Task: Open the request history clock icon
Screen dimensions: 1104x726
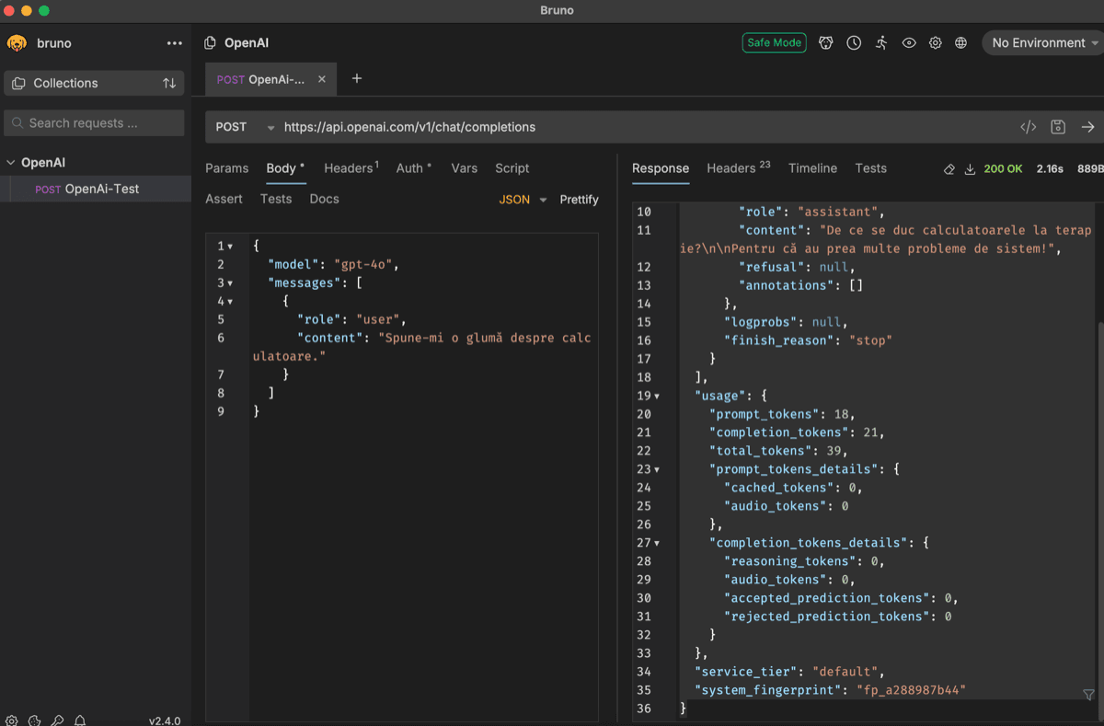Action: point(854,42)
